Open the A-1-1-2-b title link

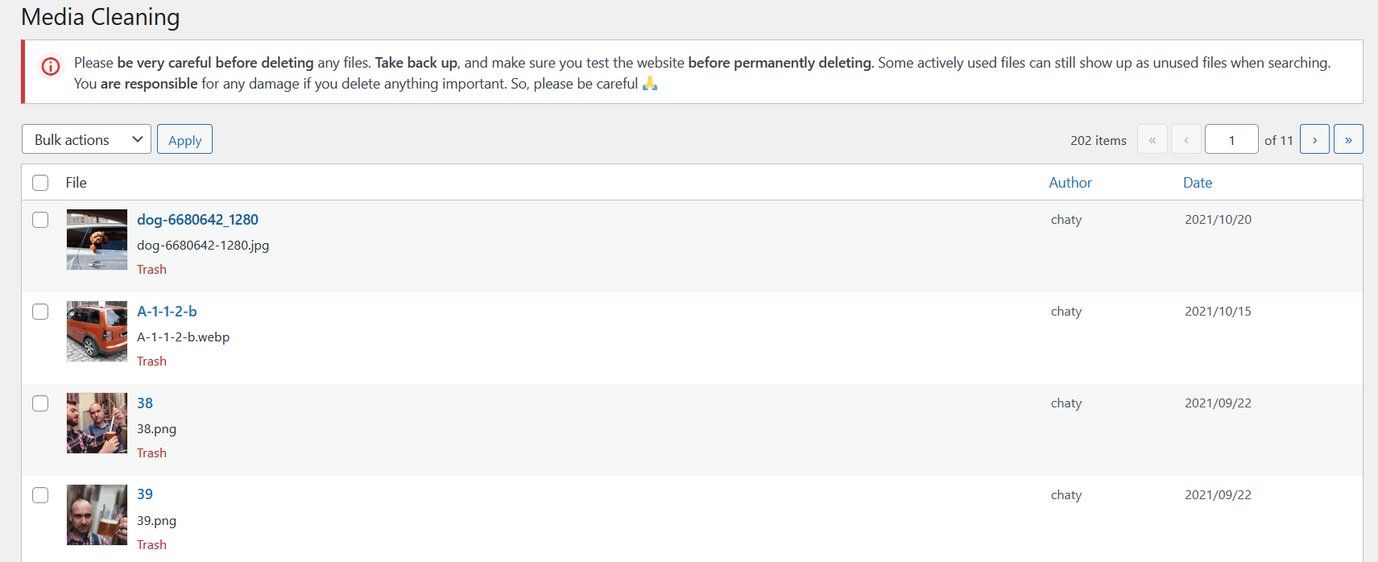tap(167, 312)
